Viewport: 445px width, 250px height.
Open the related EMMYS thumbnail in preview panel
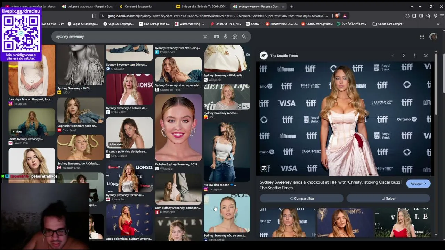(x=345, y=223)
